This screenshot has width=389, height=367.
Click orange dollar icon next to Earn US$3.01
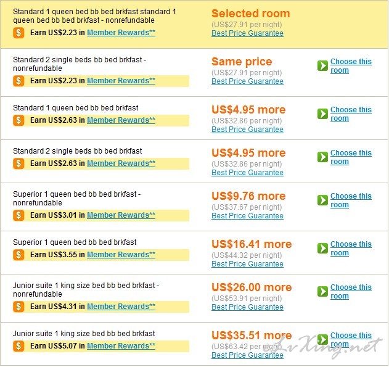[18, 215]
